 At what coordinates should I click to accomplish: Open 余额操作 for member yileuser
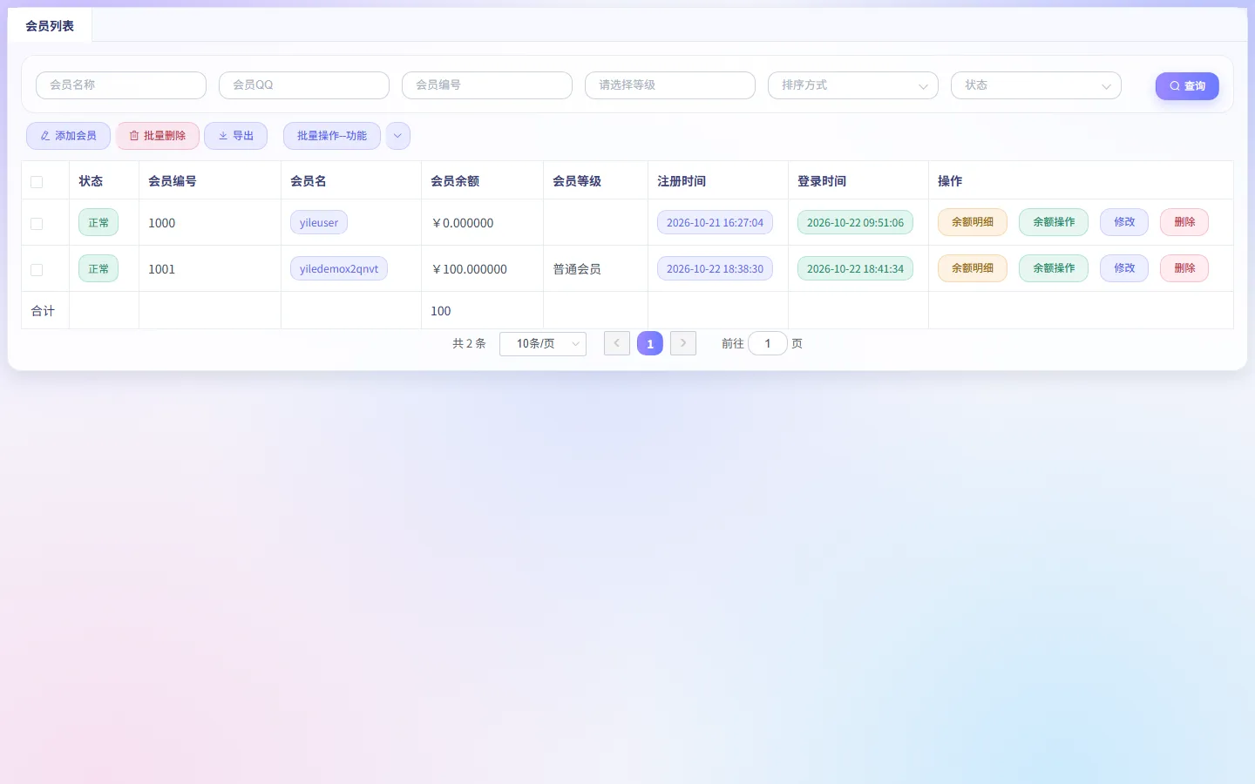(x=1054, y=222)
